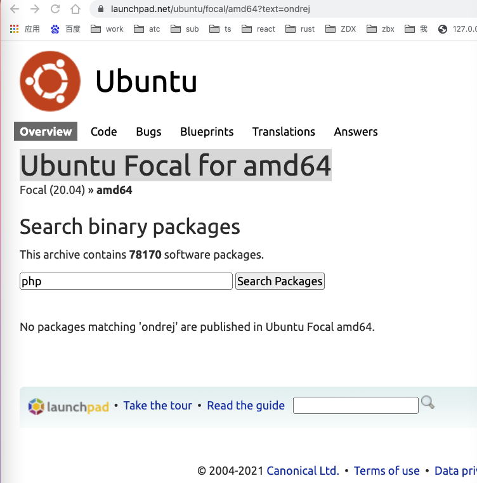
Task: Go back with the browser back arrow
Action: pos(15,9)
